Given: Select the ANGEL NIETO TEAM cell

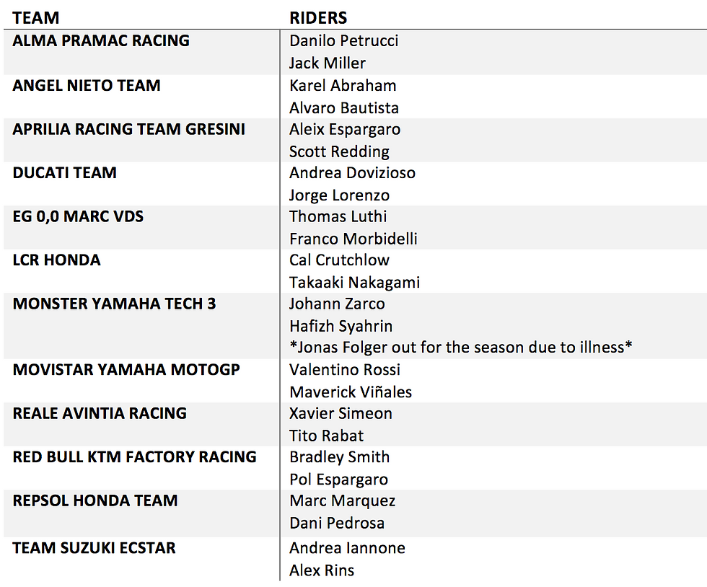Looking at the screenshot, I should point(86,85).
